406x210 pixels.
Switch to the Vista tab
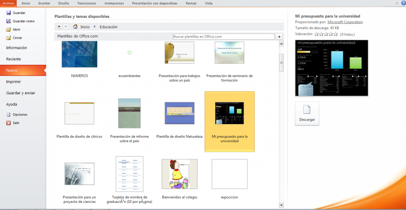209,3
